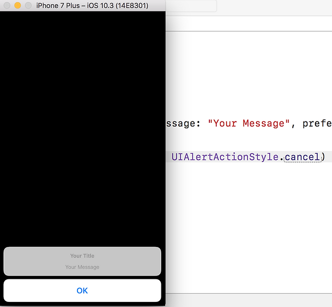
Task: Click the "ssage:" parameter text in the code
Action: (x=184, y=123)
